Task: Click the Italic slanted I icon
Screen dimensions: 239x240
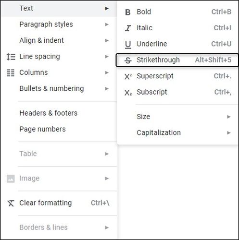Action: [x=128, y=28]
